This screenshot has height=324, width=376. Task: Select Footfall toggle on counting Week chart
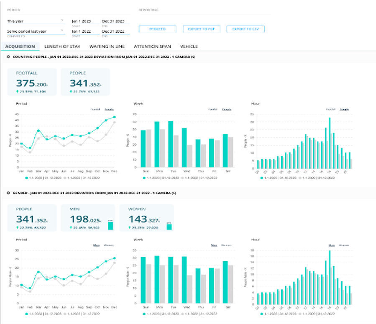tap(213, 109)
